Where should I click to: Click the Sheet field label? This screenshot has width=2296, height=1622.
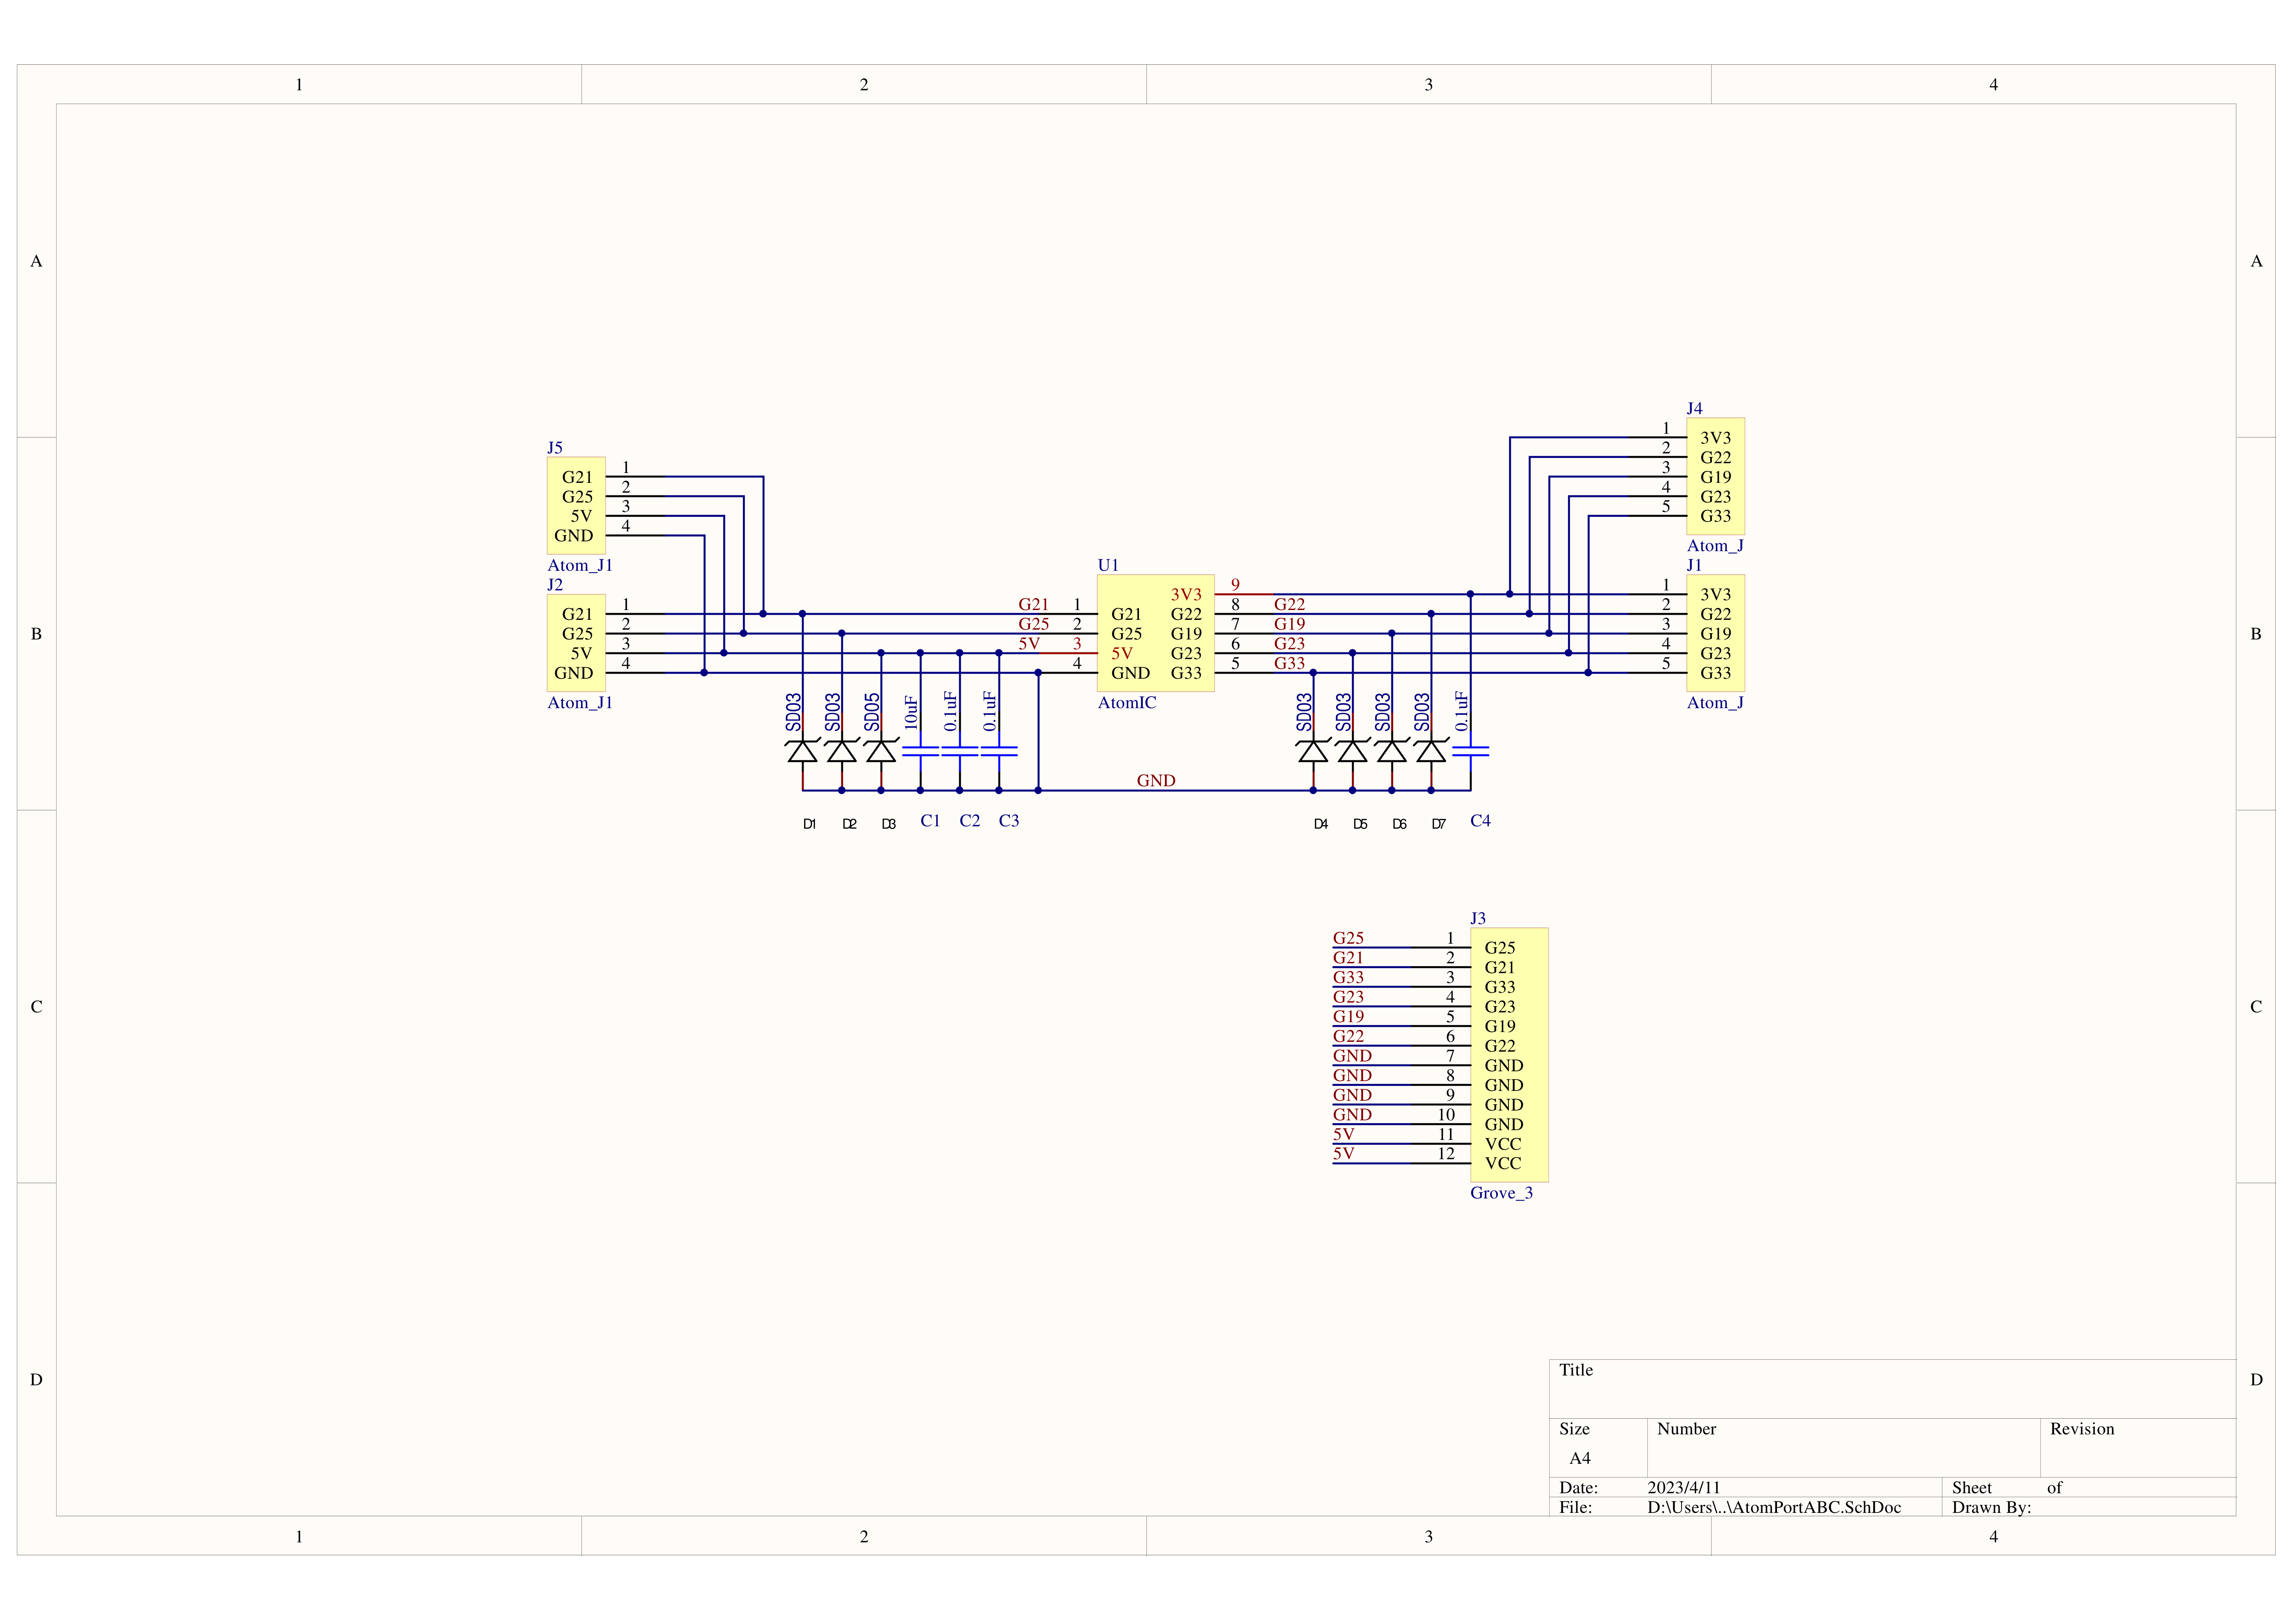[1972, 1488]
